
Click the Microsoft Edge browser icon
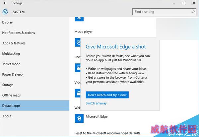79,118
